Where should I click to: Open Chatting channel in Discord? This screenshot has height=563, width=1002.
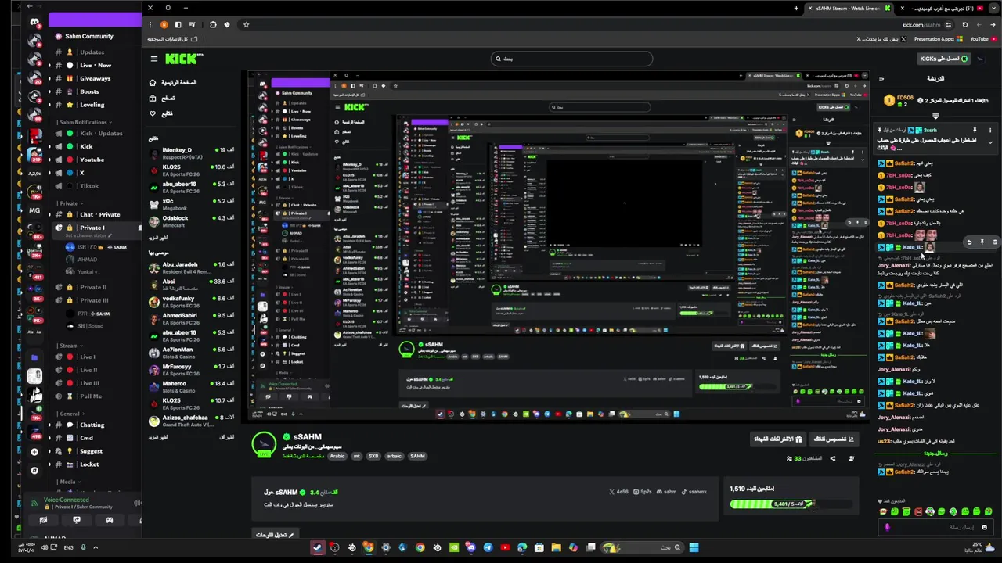pos(92,425)
